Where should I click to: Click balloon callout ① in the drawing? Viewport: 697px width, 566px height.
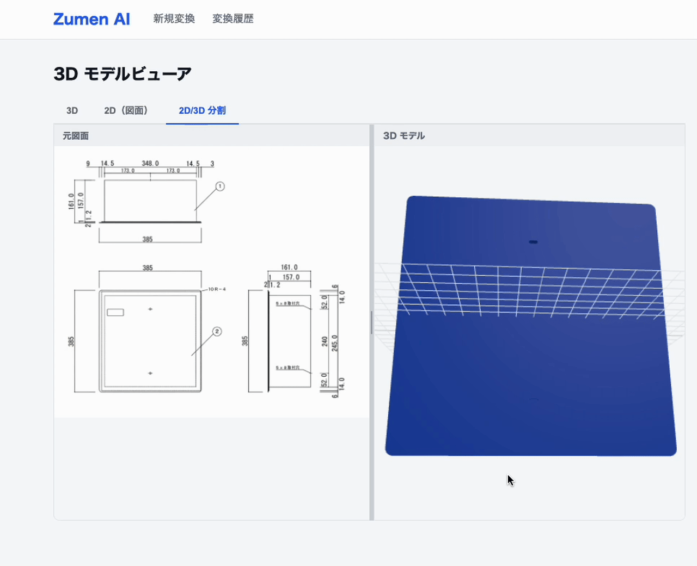(219, 186)
